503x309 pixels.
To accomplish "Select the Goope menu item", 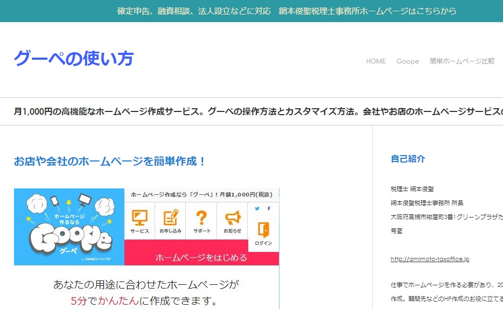I will [408, 61].
